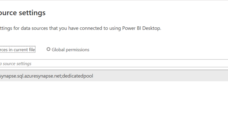This screenshot has width=228, height=130.
Task: Highlight the dedicatedpool row in the list
Action: tap(130, 76)
